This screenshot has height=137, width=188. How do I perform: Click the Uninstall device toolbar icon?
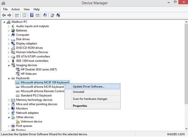58,15
